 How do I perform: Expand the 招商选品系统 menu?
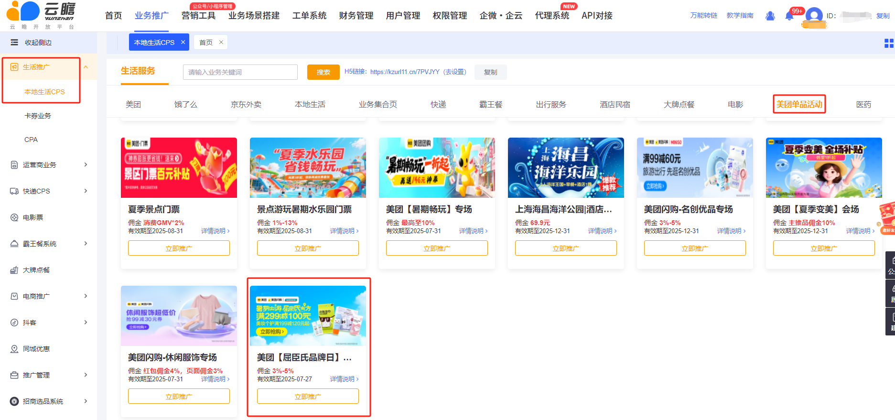pos(86,401)
